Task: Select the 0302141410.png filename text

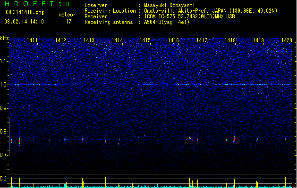Action: [x=24, y=12]
